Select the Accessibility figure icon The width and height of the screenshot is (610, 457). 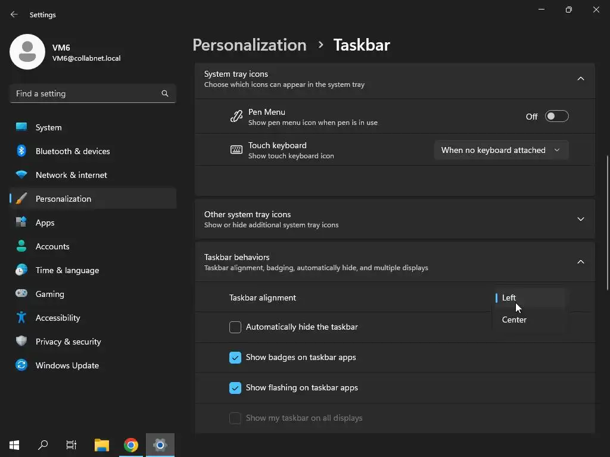(x=21, y=318)
